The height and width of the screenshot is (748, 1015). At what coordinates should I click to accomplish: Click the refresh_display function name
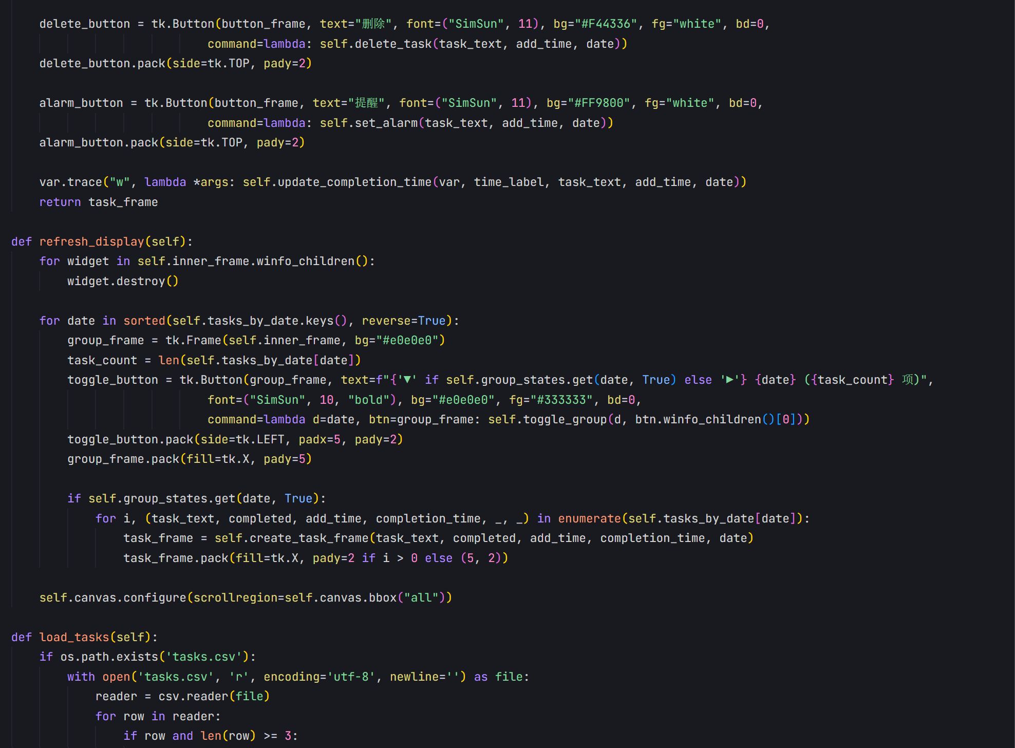coord(91,241)
